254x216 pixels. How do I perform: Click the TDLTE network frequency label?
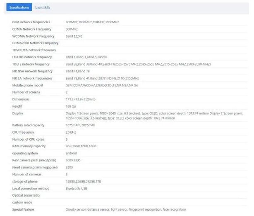pyautogui.click(x=31, y=64)
